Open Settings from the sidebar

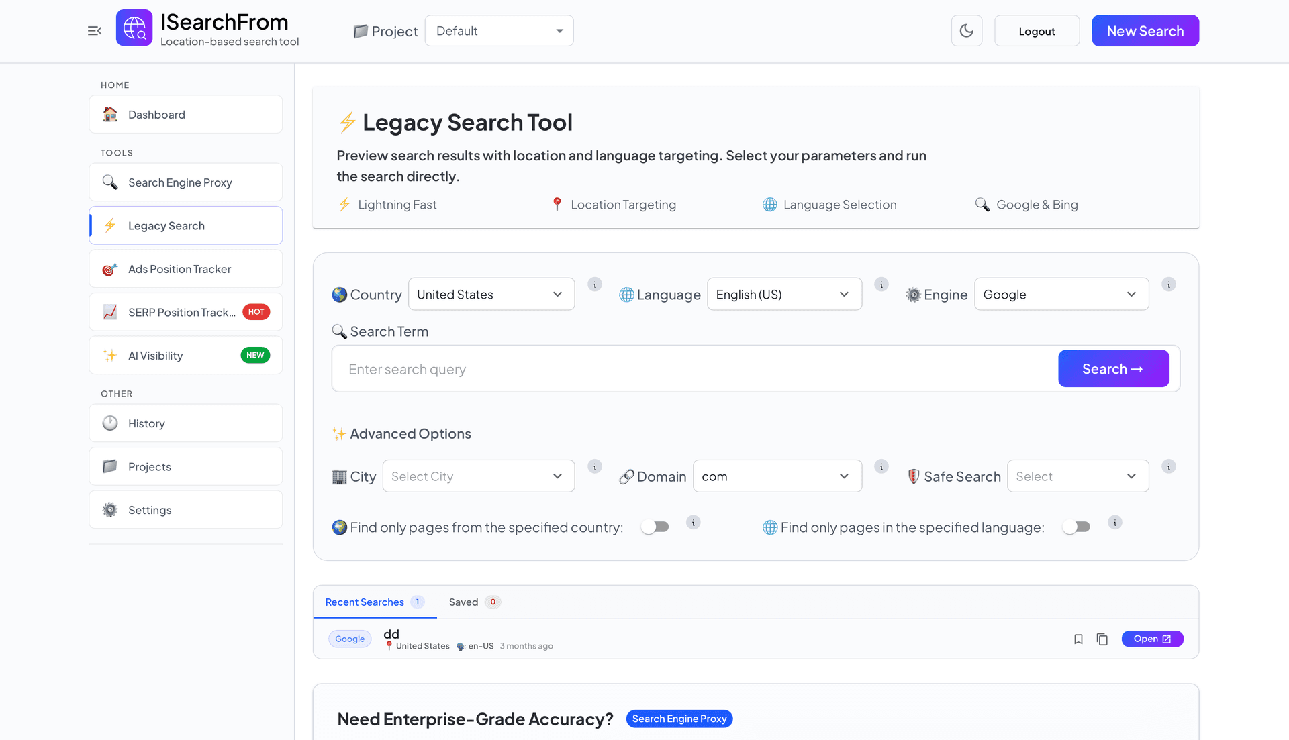click(x=186, y=510)
